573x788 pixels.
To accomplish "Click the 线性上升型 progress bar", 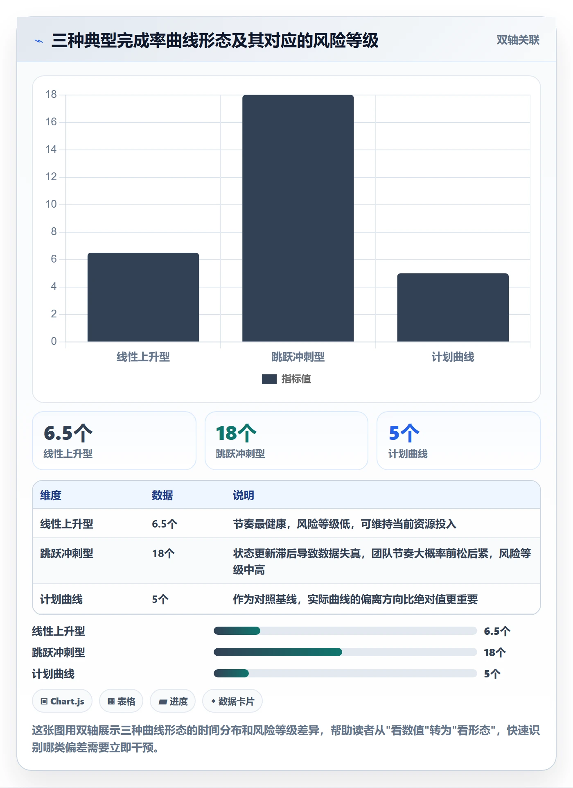I will [x=345, y=631].
